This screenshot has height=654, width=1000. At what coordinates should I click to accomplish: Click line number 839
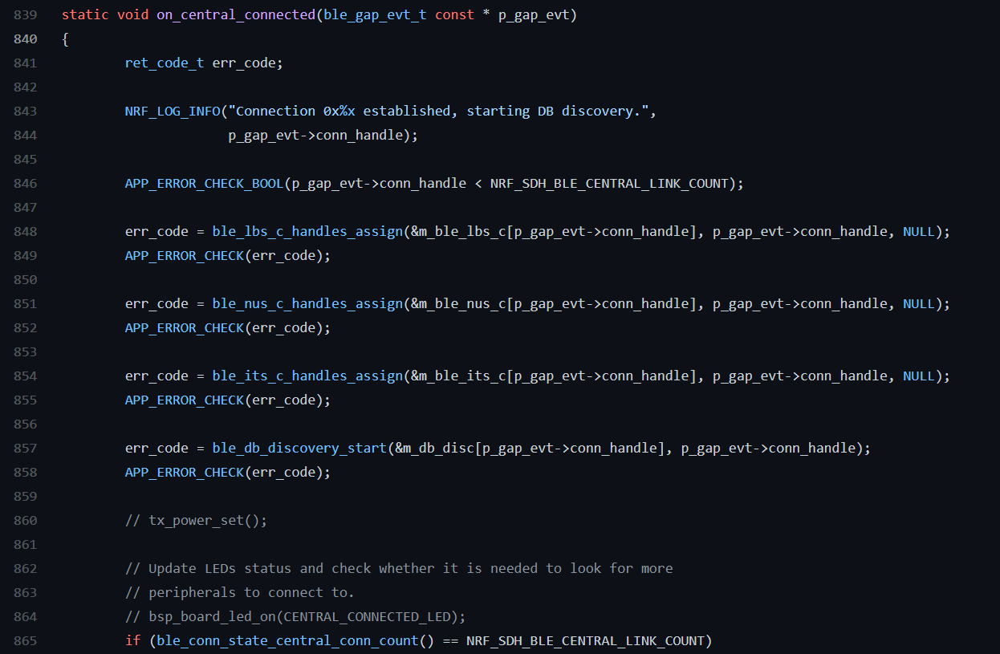click(25, 15)
